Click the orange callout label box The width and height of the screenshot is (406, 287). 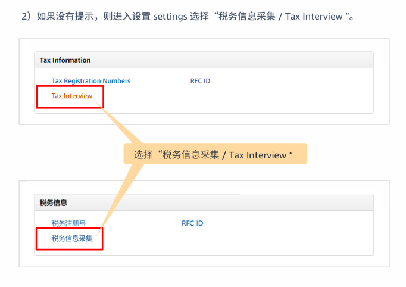pos(214,154)
